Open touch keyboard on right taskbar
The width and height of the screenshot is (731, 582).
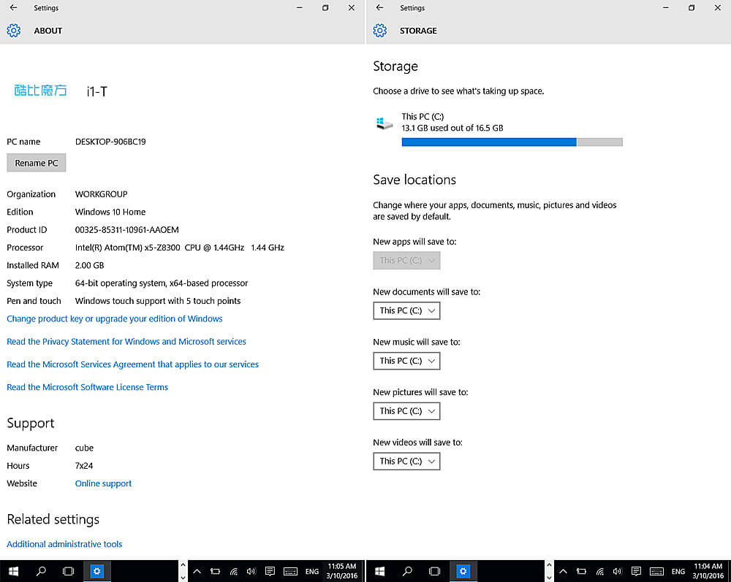[657, 571]
